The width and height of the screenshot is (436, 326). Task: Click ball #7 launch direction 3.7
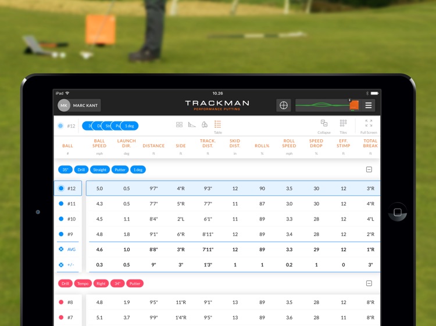[127, 317]
